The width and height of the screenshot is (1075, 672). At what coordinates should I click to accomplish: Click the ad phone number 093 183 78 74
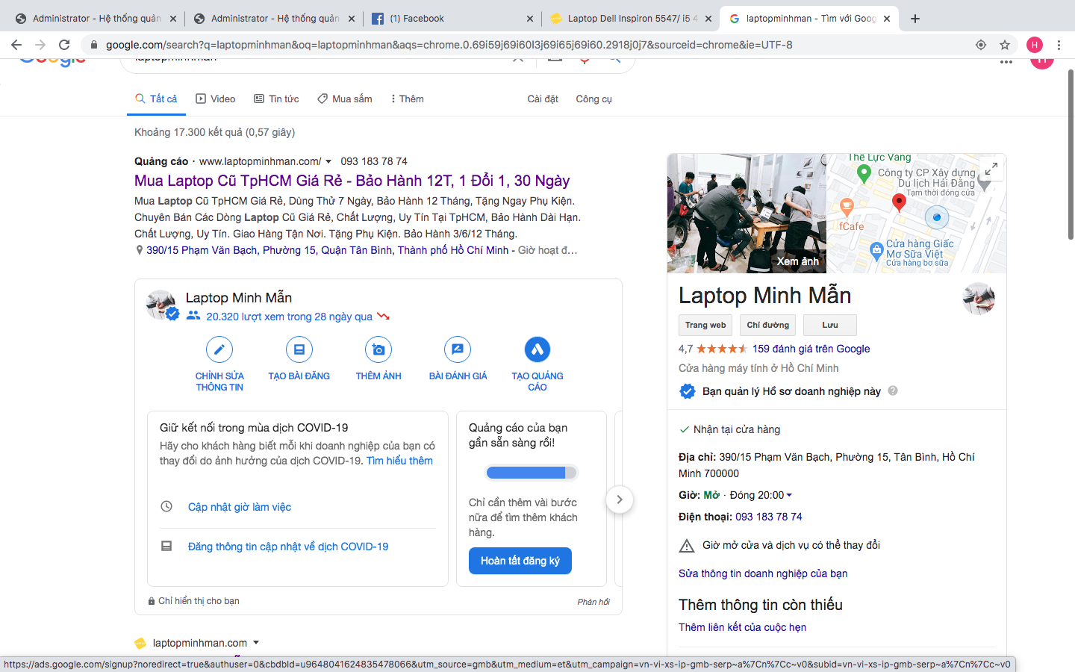374,161
